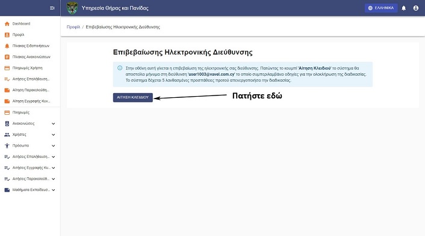Expand the Πρόσωπα sidebar section
The height and width of the screenshot is (236, 425).
pos(54,146)
